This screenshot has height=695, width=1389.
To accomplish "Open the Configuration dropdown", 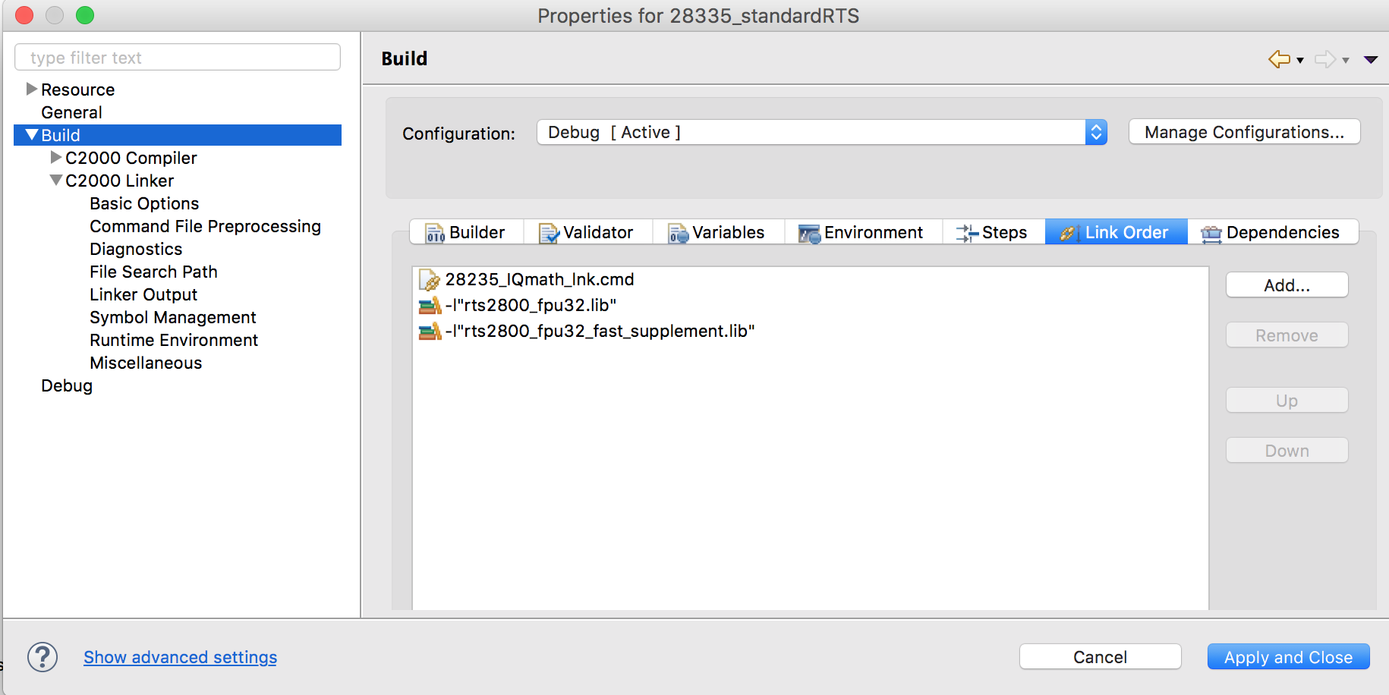I will (x=1095, y=133).
